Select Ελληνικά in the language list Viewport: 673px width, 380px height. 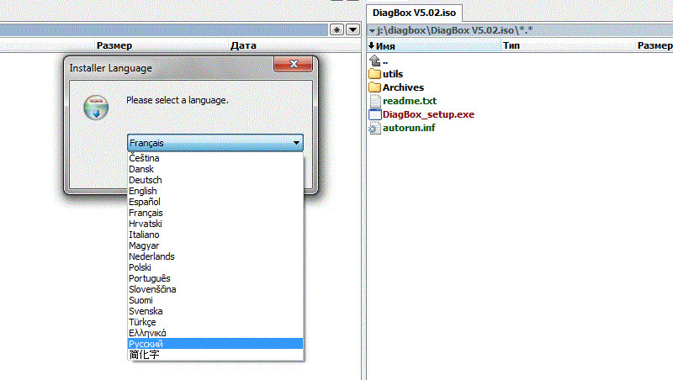point(147,333)
